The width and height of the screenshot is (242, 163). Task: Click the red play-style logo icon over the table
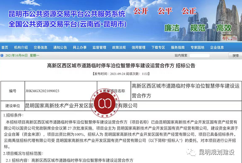point(105,103)
